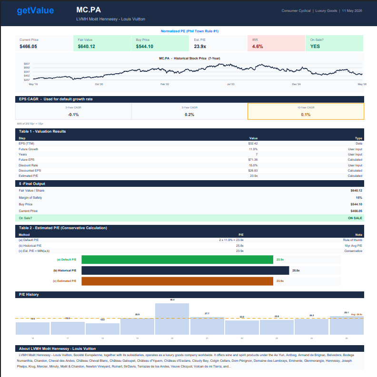Click the IRR 4.6% card
Screen dimensions: 377x377
click(x=277, y=43)
